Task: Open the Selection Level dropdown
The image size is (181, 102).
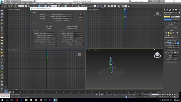Action: [175, 17]
